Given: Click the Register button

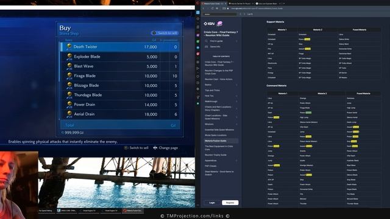Looking at the screenshot, I should pyautogui.click(x=230, y=203).
